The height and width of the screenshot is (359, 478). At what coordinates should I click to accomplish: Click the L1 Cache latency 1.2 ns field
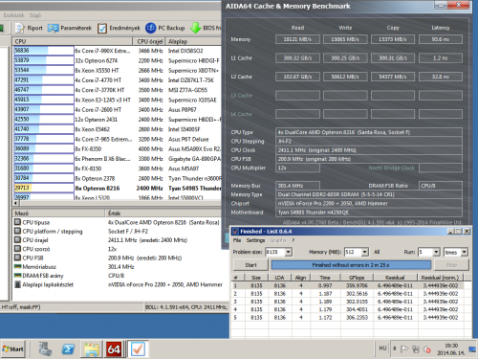441,58
